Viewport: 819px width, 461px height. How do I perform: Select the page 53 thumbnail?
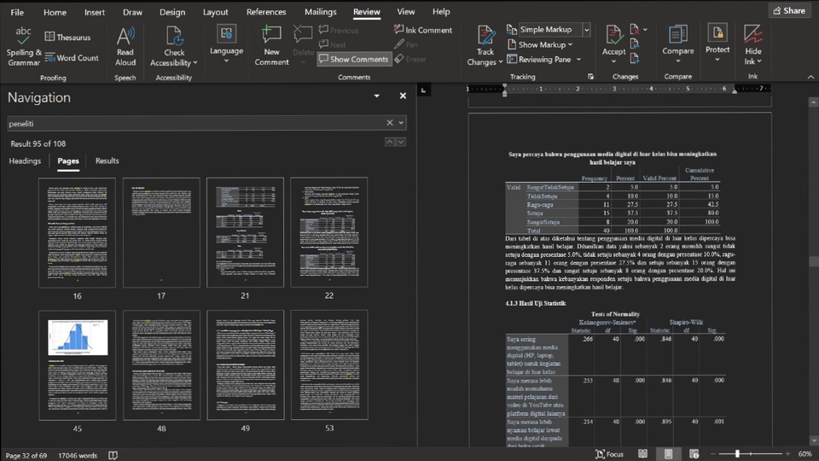329,365
